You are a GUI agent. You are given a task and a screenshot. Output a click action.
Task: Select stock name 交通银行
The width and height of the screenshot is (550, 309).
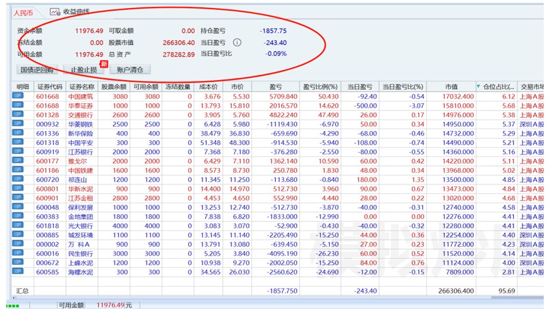click(x=80, y=115)
